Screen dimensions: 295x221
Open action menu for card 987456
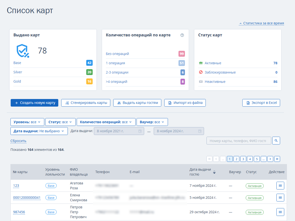click(x=280, y=212)
